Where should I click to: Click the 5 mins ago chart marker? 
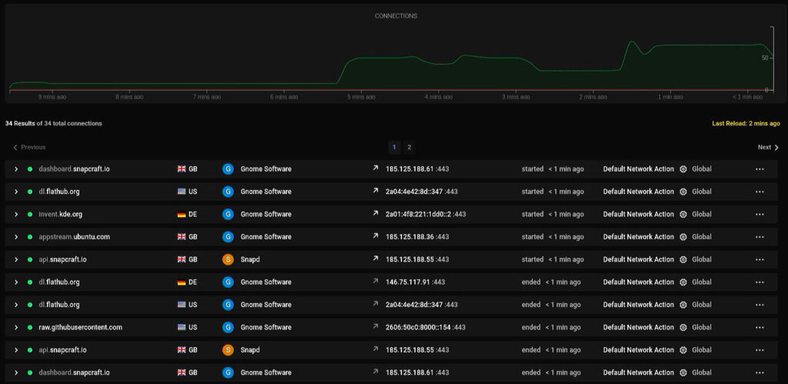[x=360, y=97]
